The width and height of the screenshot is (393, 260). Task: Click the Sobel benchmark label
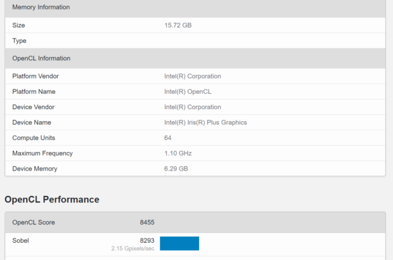(21, 240)
